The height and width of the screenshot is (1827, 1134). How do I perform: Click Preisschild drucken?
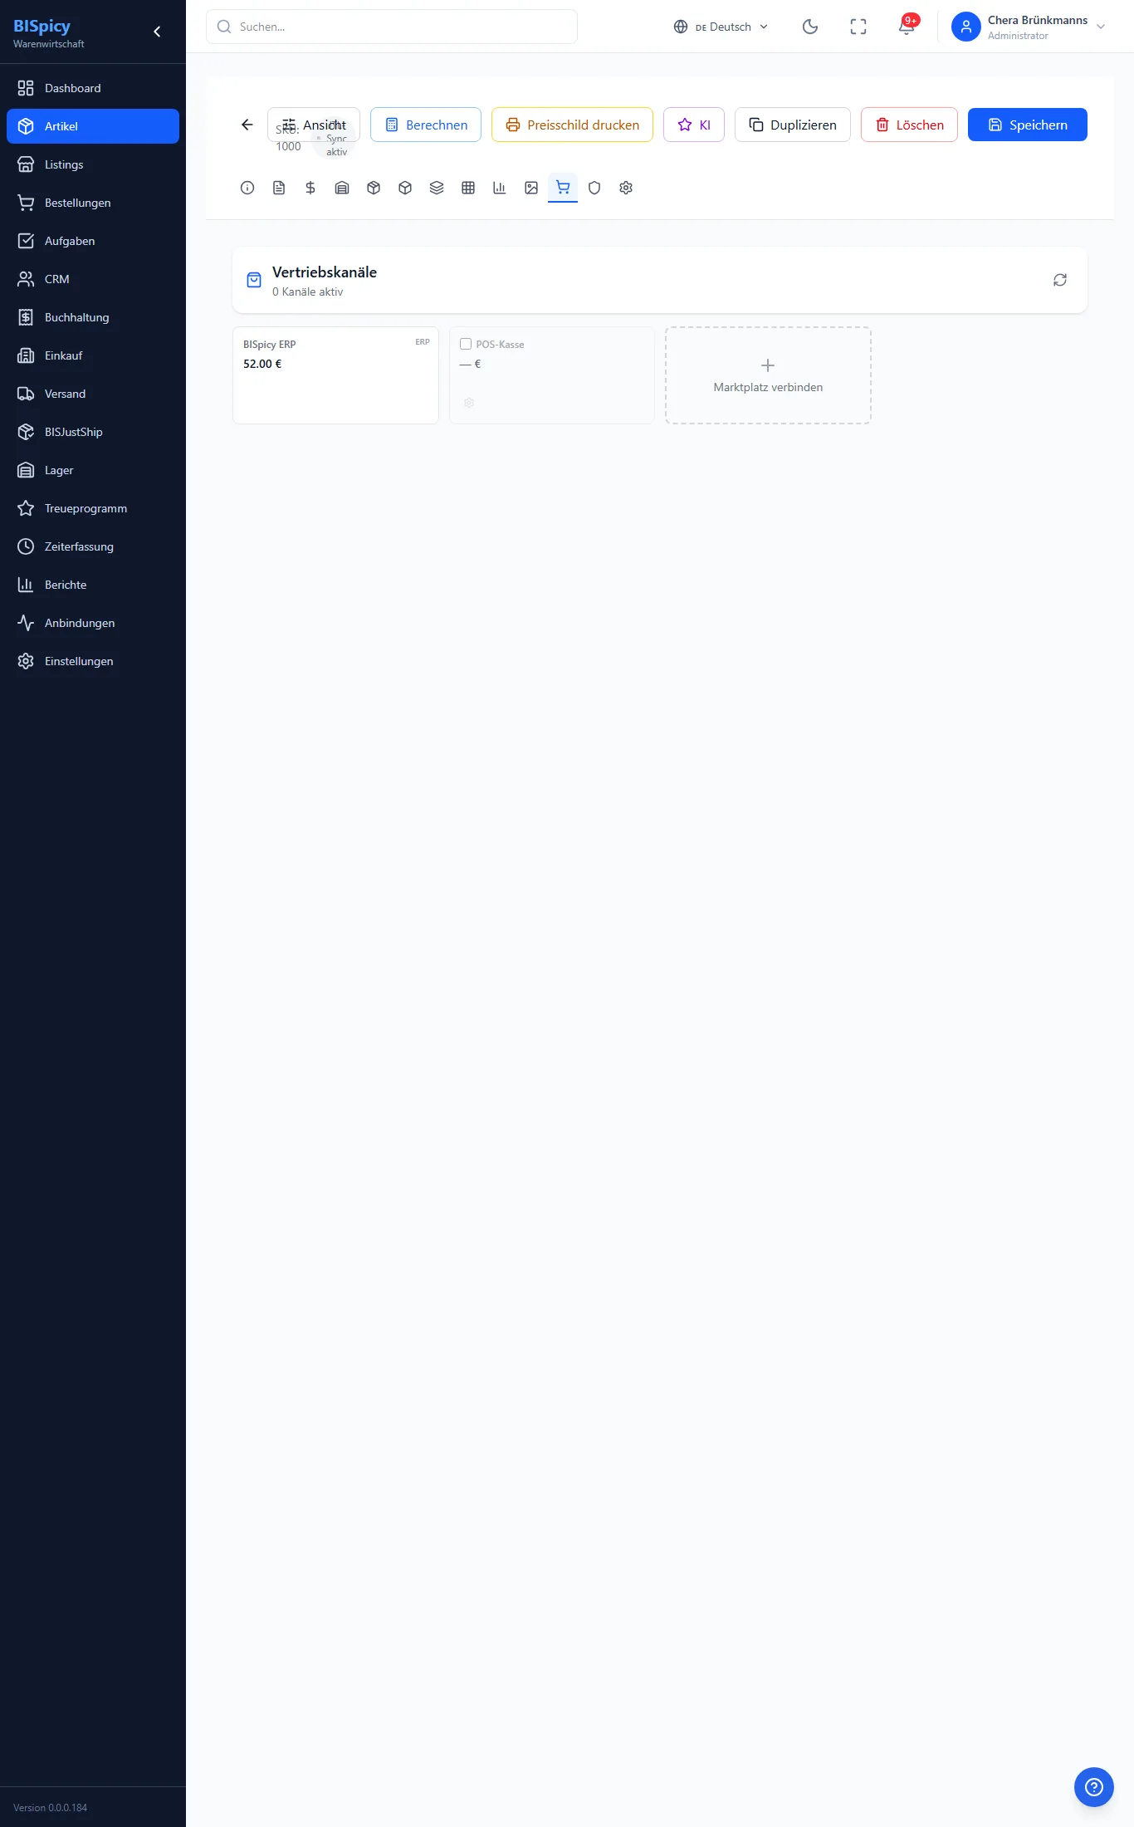tap(572, 125)
